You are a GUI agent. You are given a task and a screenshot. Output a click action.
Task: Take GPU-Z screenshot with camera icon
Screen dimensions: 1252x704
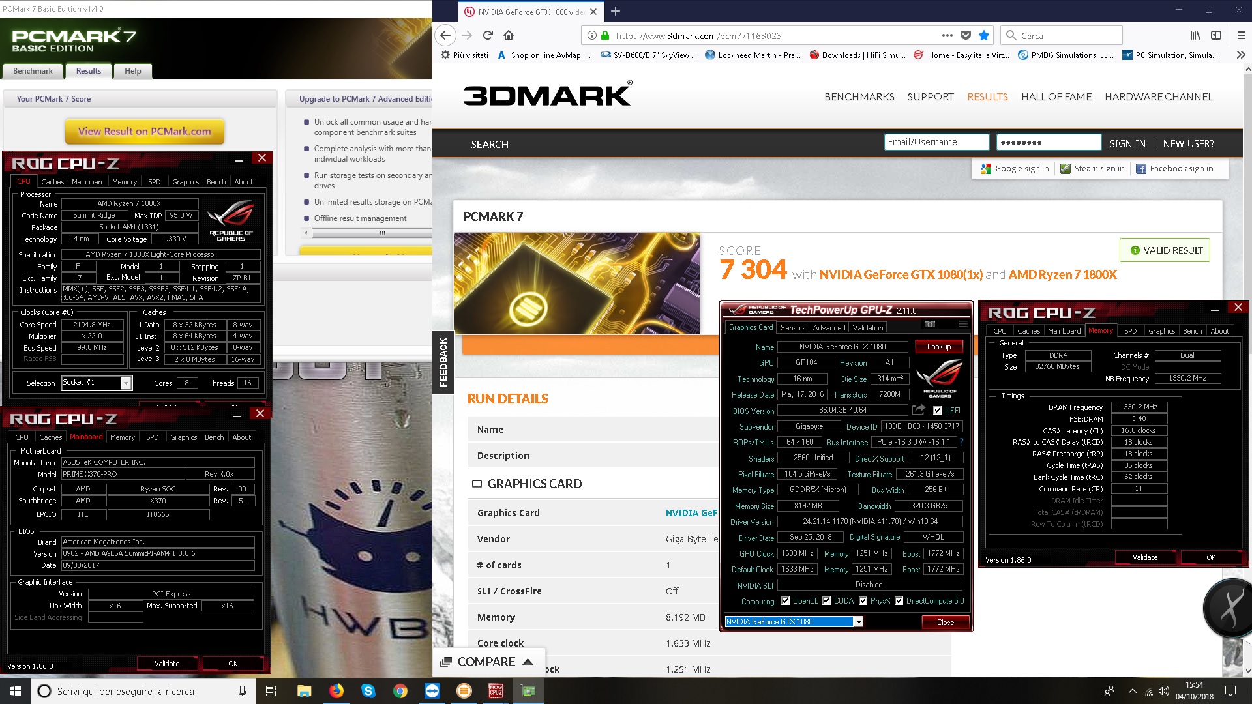pos(930,324)
